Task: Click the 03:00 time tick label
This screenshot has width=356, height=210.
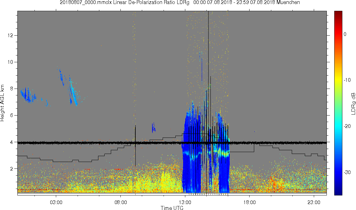Action: click(56, 202)
